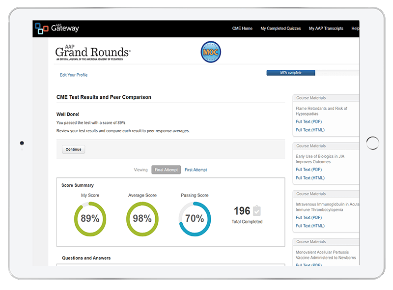The width and height of the screenshot is (393, 290).
Task: Go to My AAP Transcripts
Action: click(326, 29)
